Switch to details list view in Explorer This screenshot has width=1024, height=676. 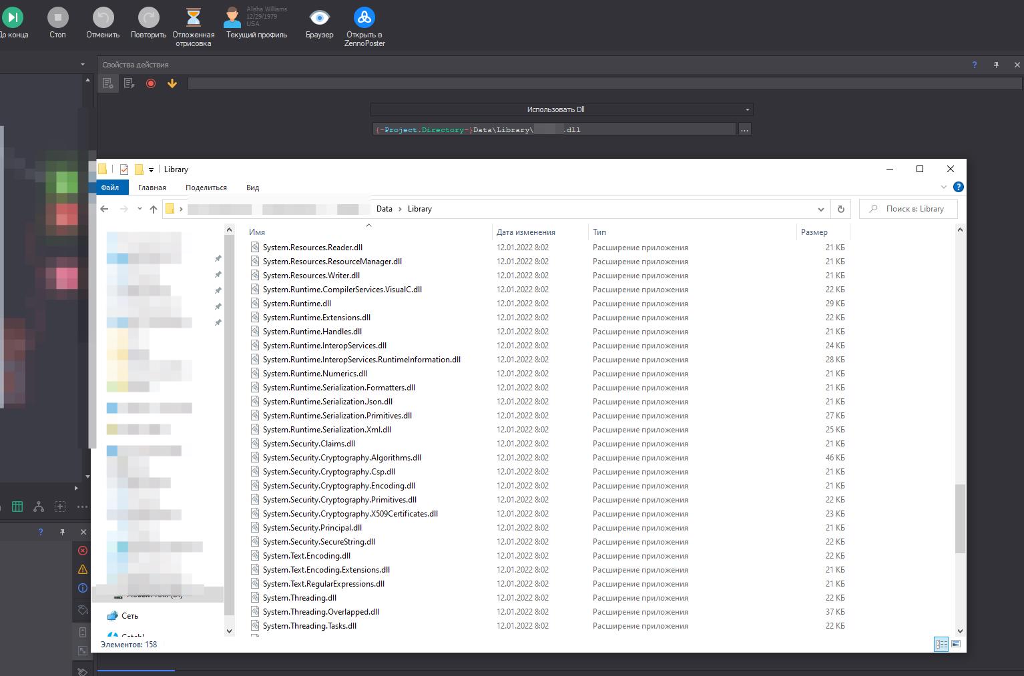pyautogui.click(x=941, y=644)
